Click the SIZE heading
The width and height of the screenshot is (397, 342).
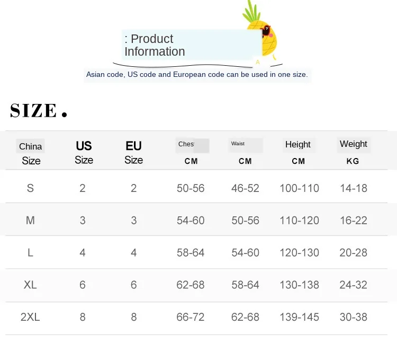click(39, 111)
